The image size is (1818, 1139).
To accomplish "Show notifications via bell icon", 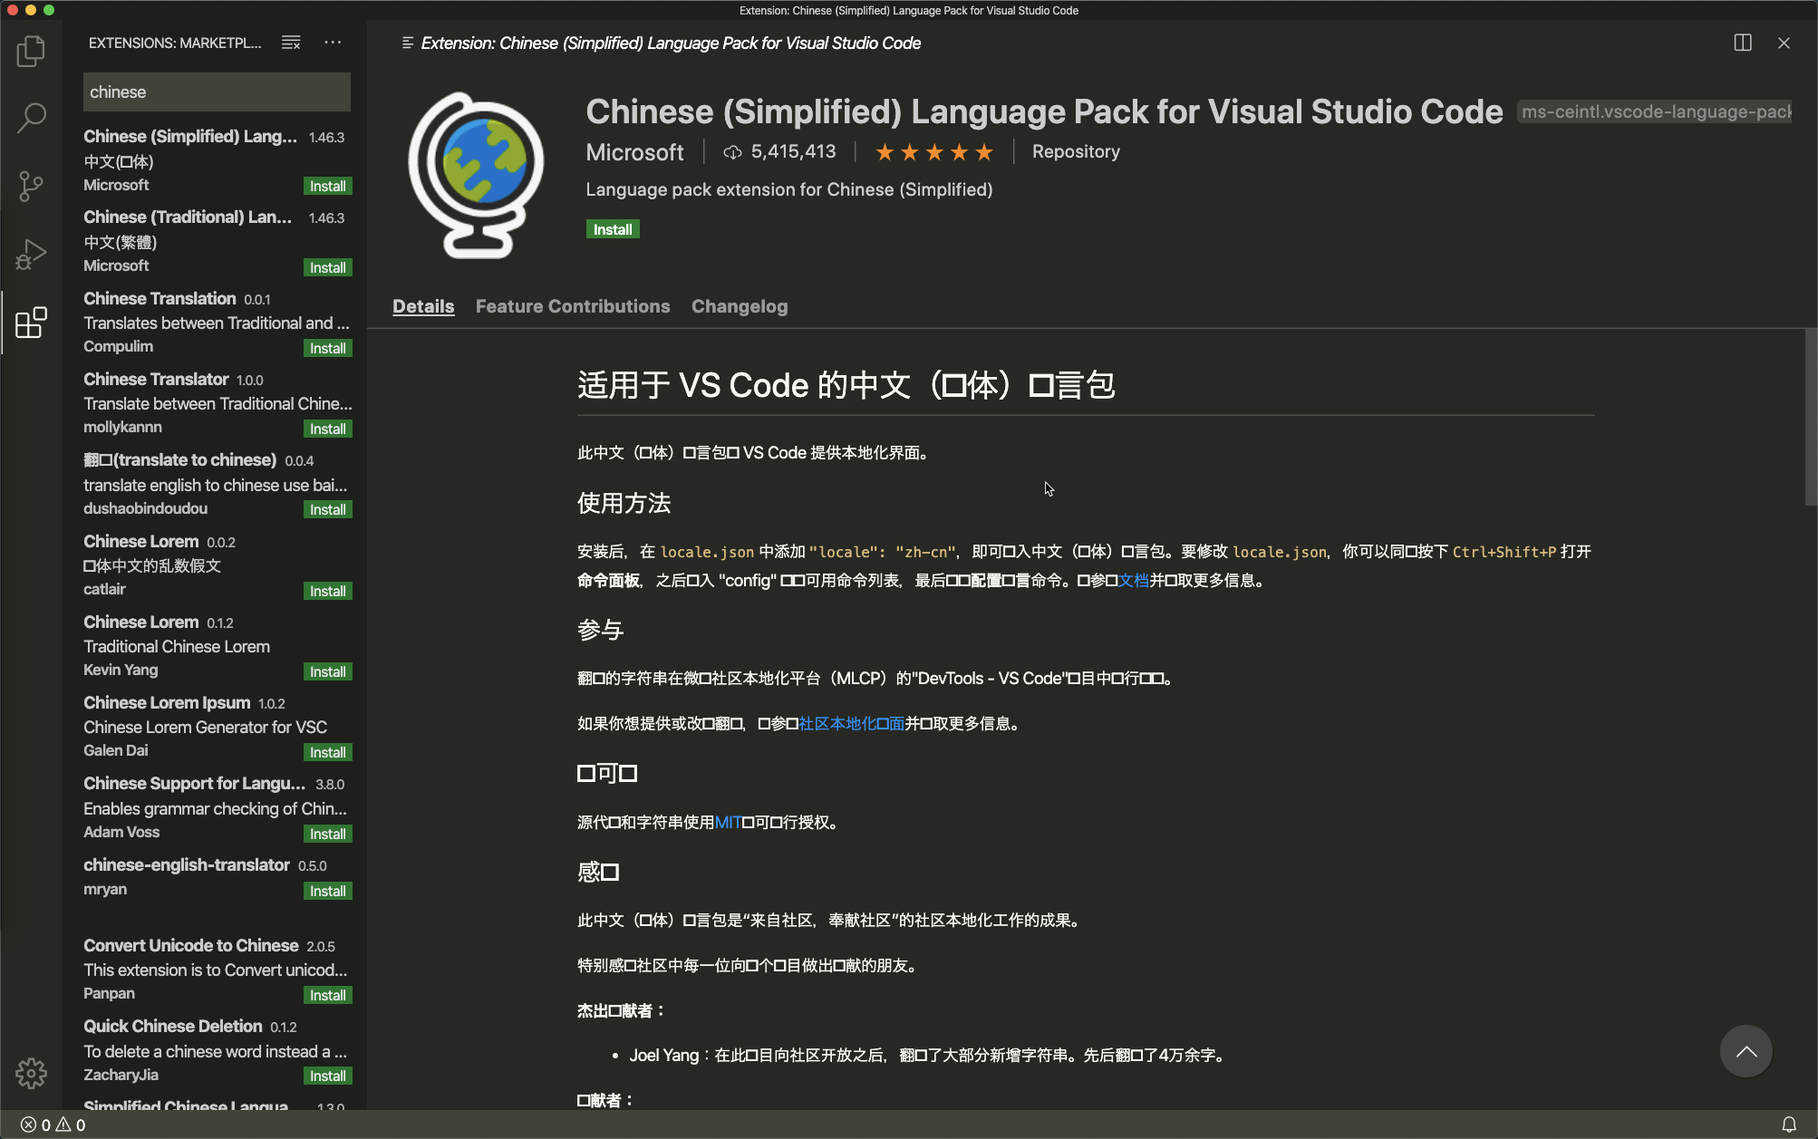I will coord(1789,1125).
